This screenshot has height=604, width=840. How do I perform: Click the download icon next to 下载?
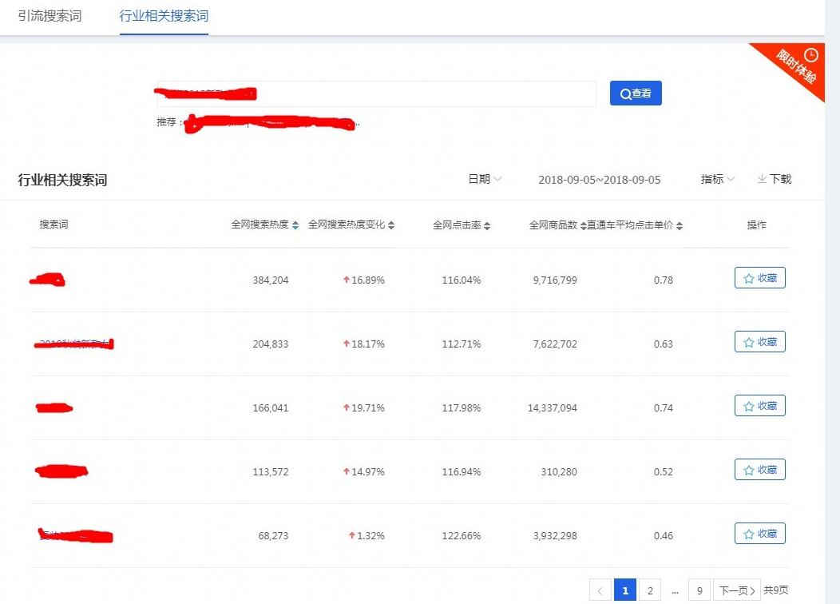(x=761, y=179)
